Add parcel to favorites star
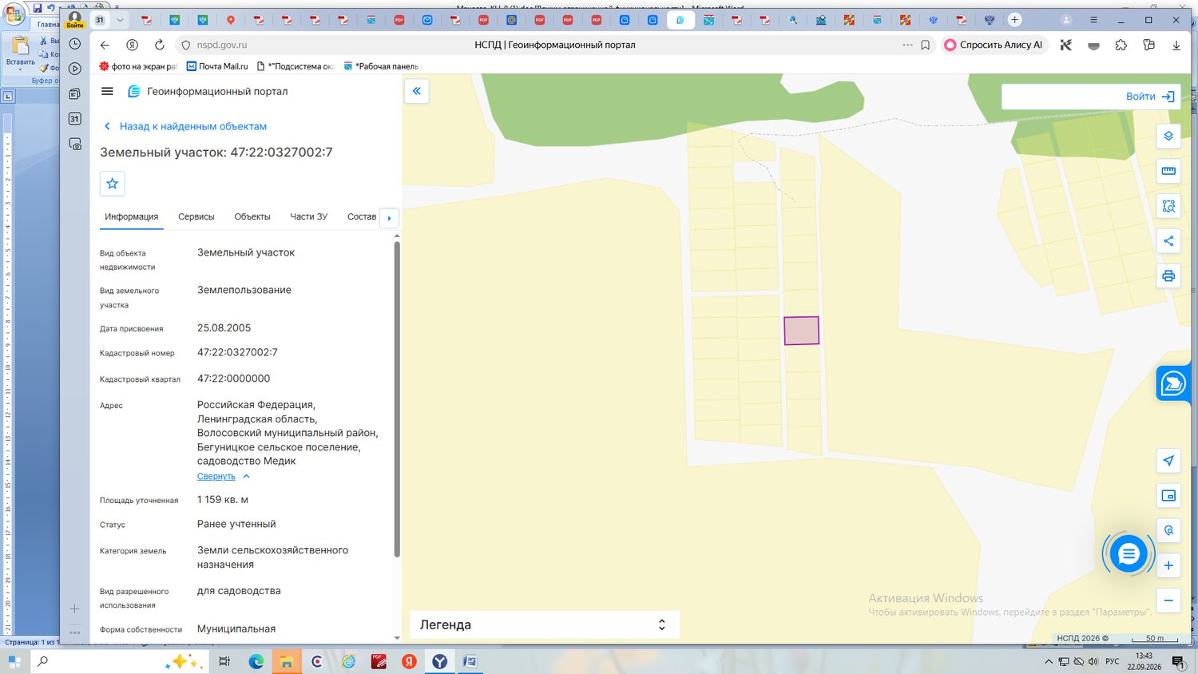1198x674 pixels. pos(113,184)
